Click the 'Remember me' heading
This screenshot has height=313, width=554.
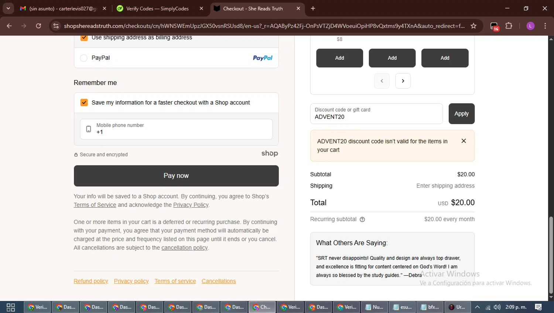click(95, 83)
